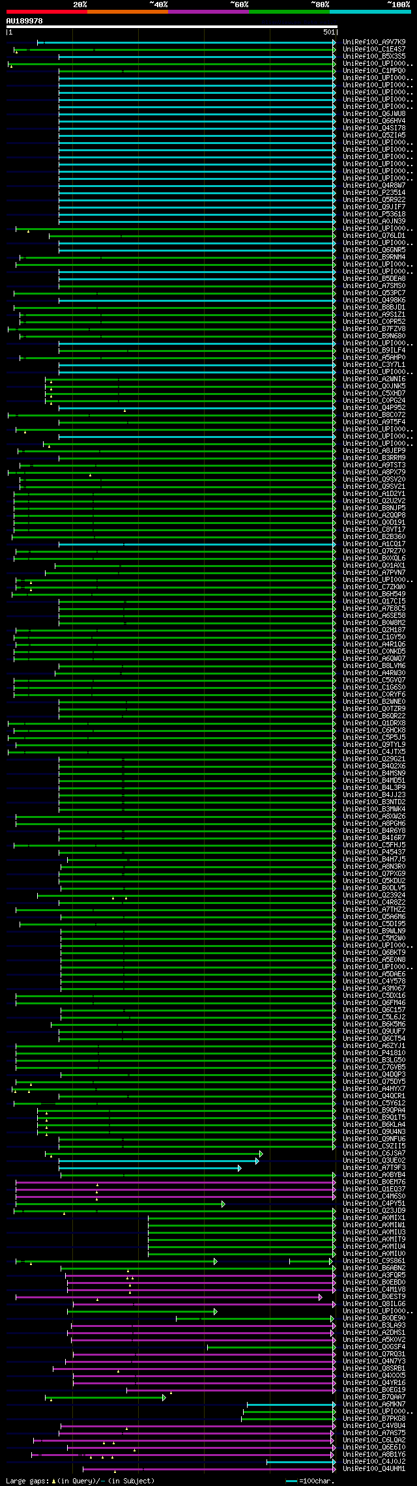Click the cyan ~100% legend segment
The image size is (417, 1486).
tap(369, 12)
